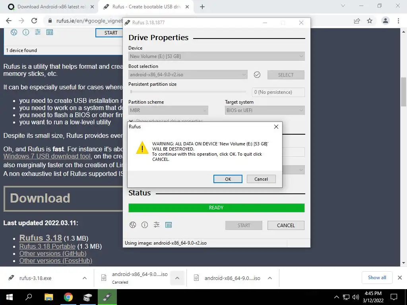Switch to the Download Android-x86 tab
This screenshot has width=407, height=305.
(51, 7)
